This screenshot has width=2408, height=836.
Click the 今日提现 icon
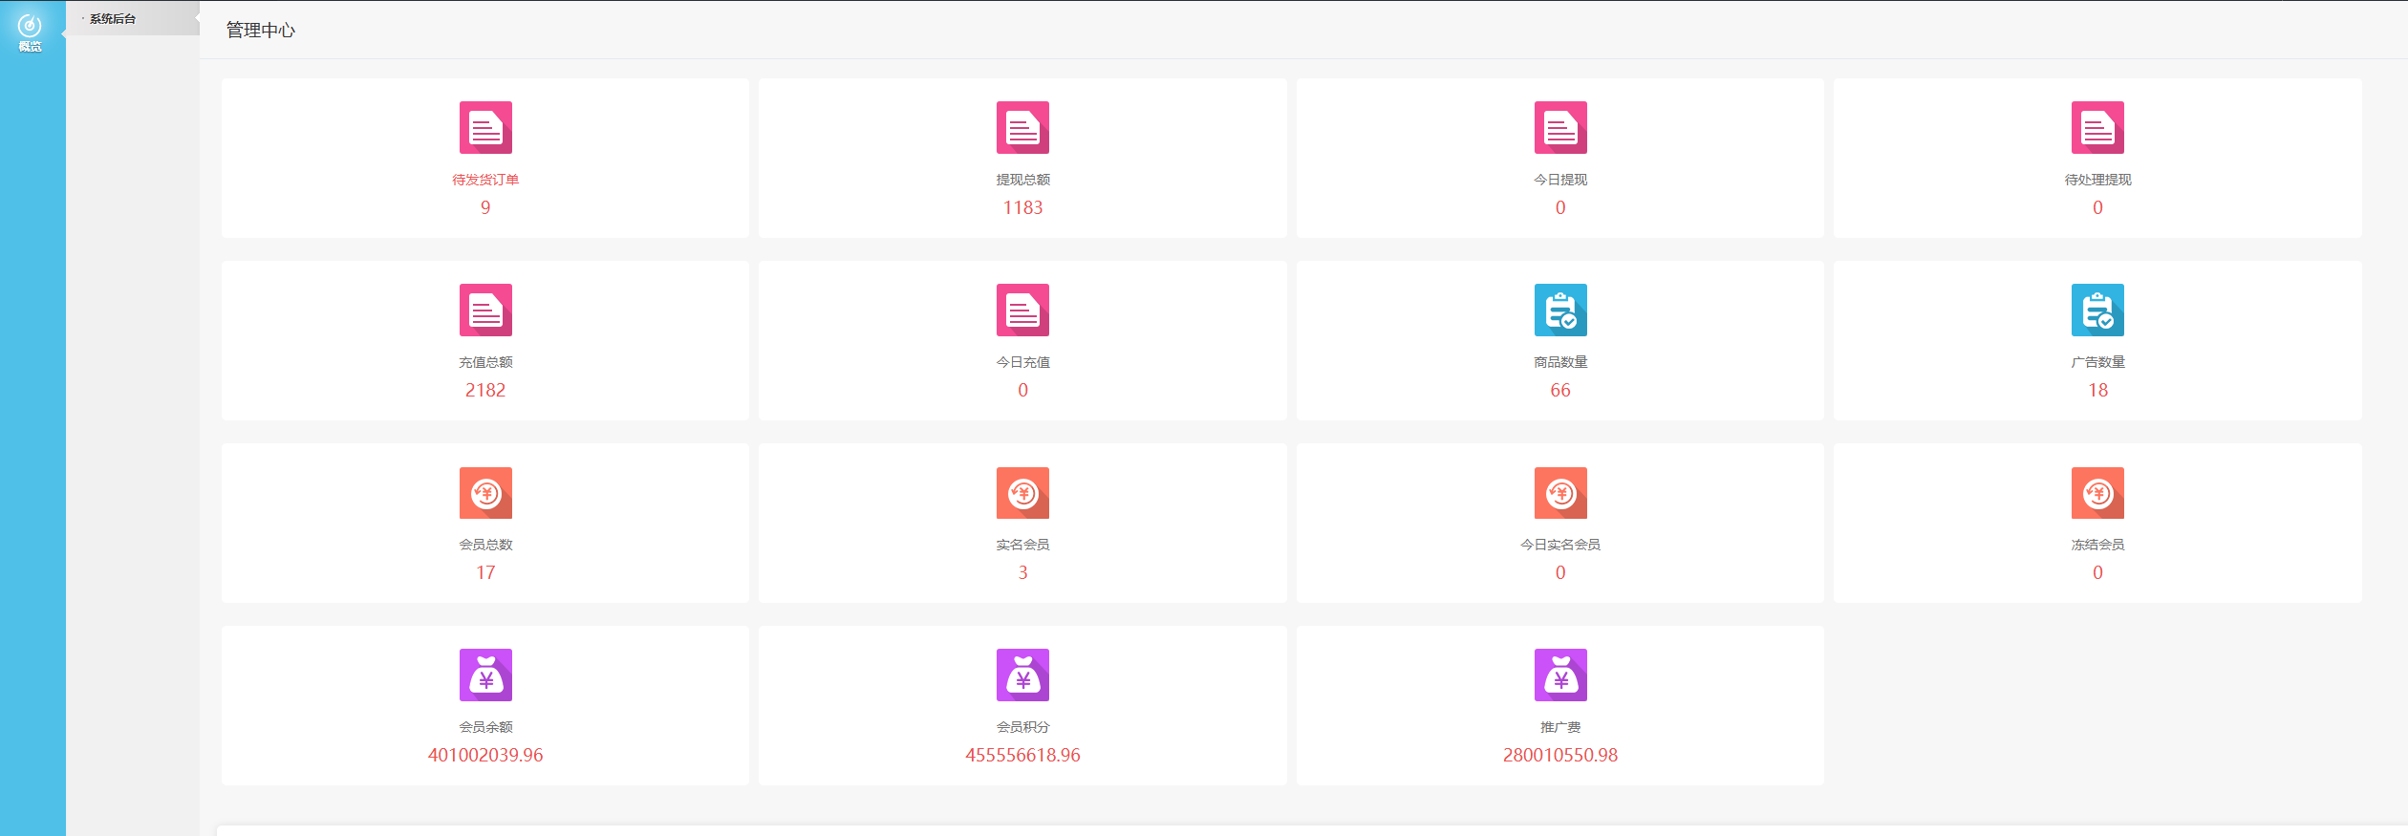(1560, 127)
